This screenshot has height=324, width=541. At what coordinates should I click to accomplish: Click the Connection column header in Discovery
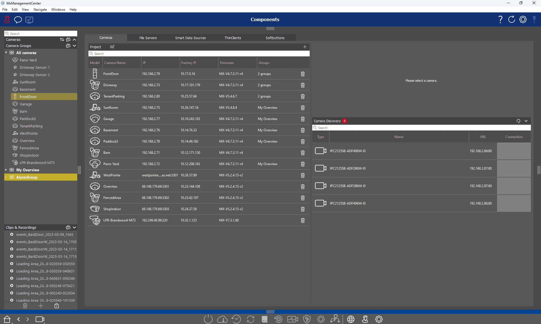point(514,137)
